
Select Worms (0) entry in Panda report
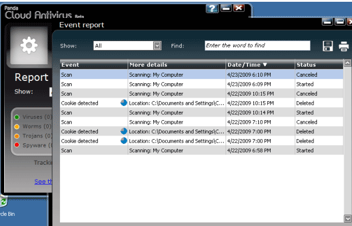pos(33,126)
